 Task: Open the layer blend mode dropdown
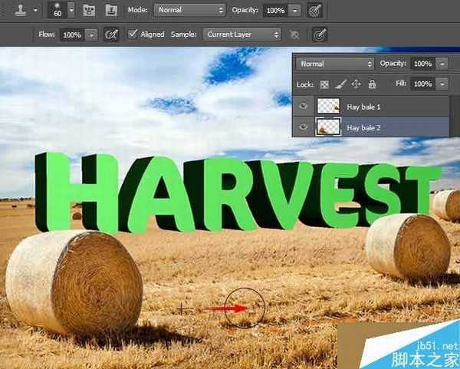(335, 64)
